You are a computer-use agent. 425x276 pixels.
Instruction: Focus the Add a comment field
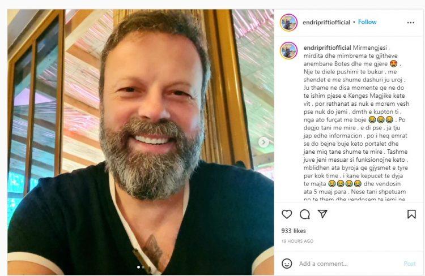tap(346, 264)
